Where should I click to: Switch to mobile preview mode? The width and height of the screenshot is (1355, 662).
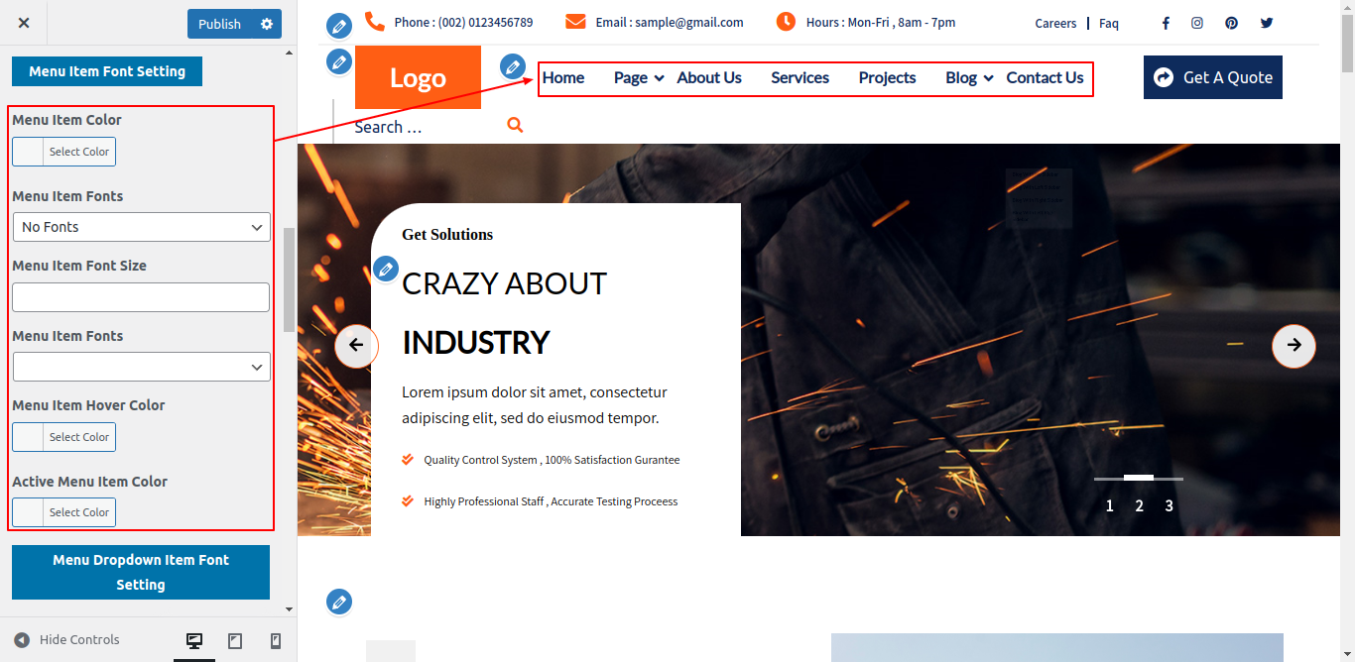[x=276, y=641]
